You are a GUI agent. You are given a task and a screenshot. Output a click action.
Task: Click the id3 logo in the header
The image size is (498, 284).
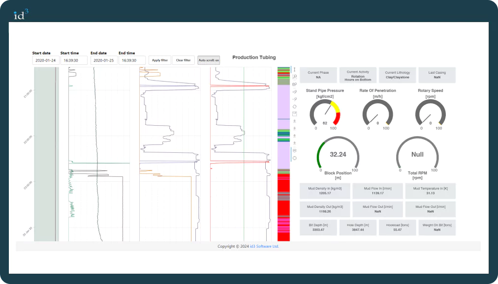(21, 14)
